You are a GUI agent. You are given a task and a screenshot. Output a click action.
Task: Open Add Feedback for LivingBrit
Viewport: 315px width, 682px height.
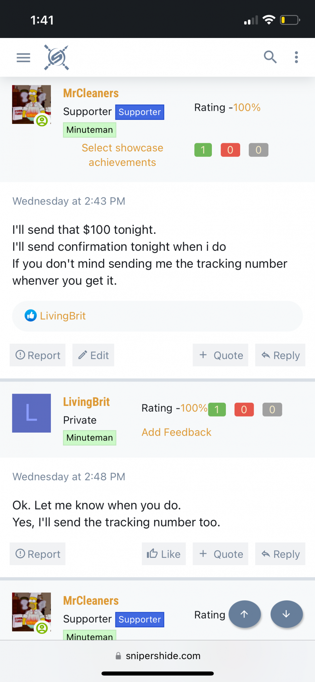click(x=176, y=432)
